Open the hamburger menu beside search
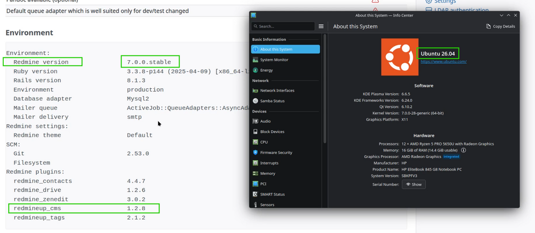The width and height of the screenshot is (535, 233). [x=321, y=26]
